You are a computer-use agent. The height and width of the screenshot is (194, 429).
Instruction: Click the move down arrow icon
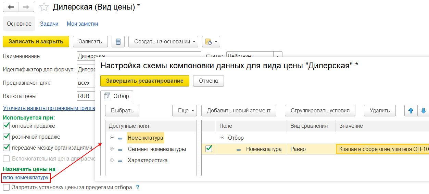(x=424, y=110)
